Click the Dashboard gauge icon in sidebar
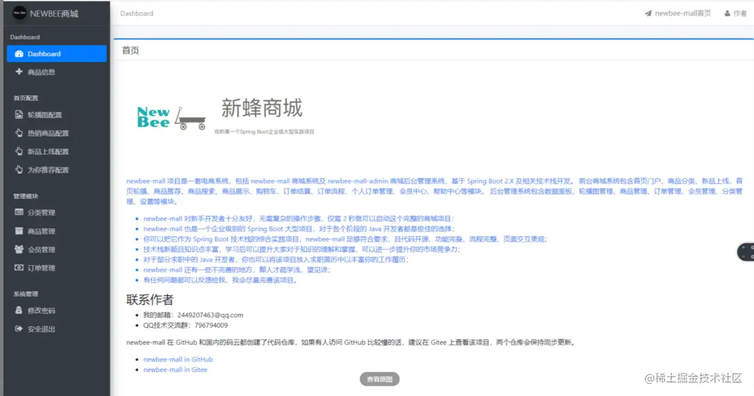Viewport: 754px width, 396px height. pos(19,54)
